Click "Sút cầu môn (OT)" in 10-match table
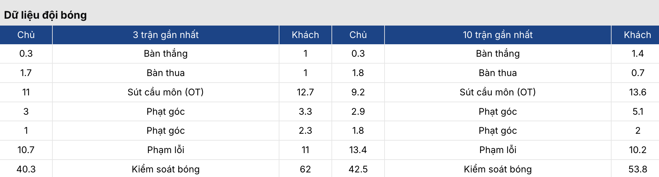 [x=498, y=92]
